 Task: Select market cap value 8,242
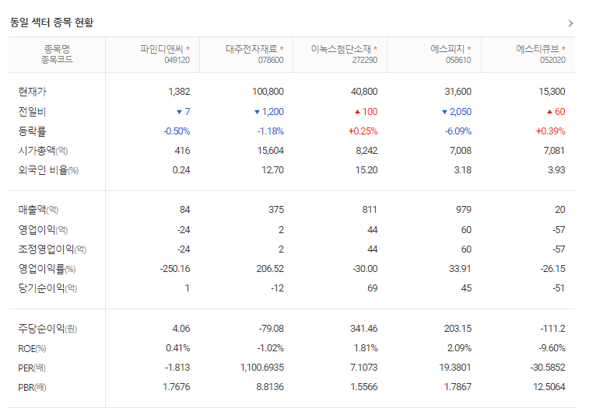click(x=366, y=151)
